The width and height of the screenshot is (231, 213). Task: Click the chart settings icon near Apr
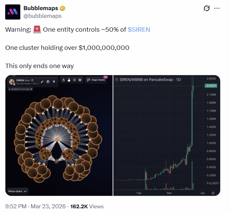click(x=213, y=193)
